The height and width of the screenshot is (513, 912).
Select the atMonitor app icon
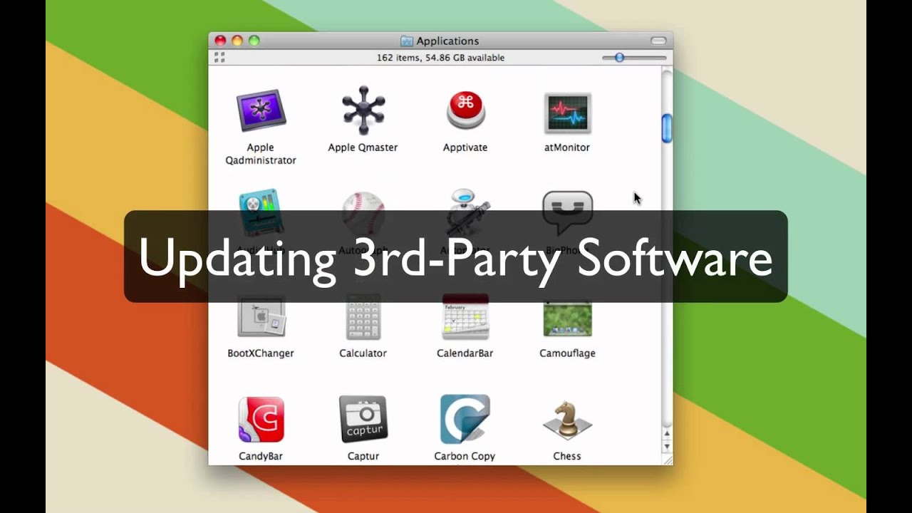click(x=567, y=113)
